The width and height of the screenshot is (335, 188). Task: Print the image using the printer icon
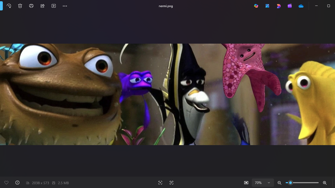(31, 6)
